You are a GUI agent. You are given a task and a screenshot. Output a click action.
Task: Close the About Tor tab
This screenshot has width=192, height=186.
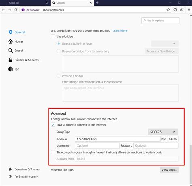coord(47,3)
